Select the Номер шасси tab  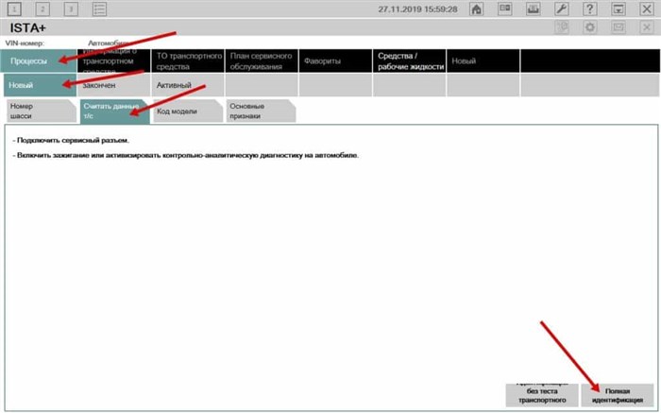pyautogui.click(x=38, y=112)
